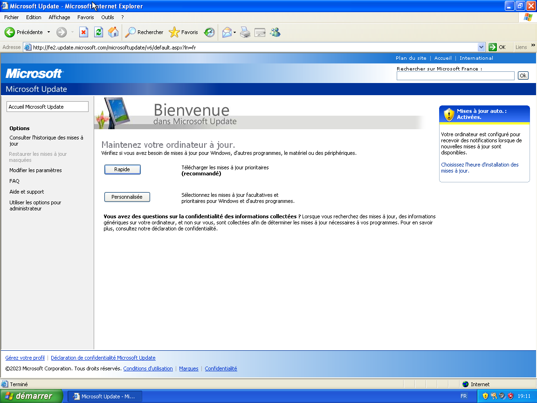The height and width of the screenshot is (403, 537).
Task: Open the FAQ sidebar link
Action: coord(14,181)
